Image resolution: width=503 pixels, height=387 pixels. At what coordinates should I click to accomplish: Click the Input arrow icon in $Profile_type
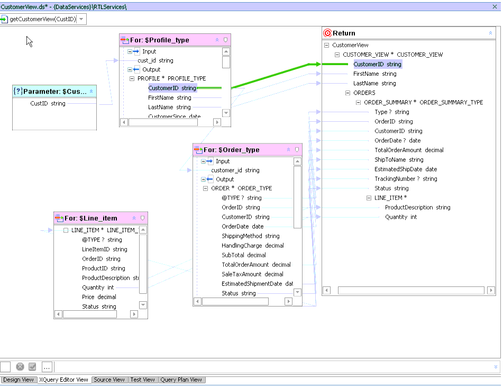136,51
